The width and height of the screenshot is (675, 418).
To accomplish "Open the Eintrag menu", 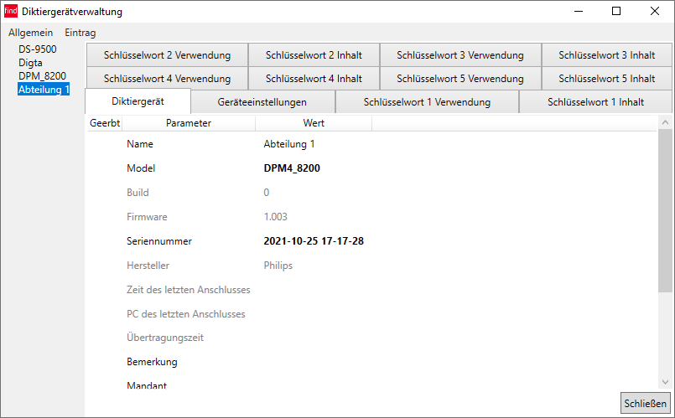I will tap(80, 33).
